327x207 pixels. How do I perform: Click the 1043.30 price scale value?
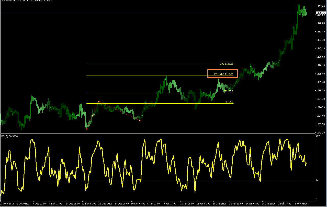[320, 133]
